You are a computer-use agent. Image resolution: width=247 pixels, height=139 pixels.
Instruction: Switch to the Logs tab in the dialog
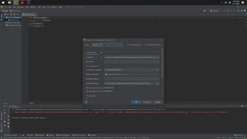(101, 53)
